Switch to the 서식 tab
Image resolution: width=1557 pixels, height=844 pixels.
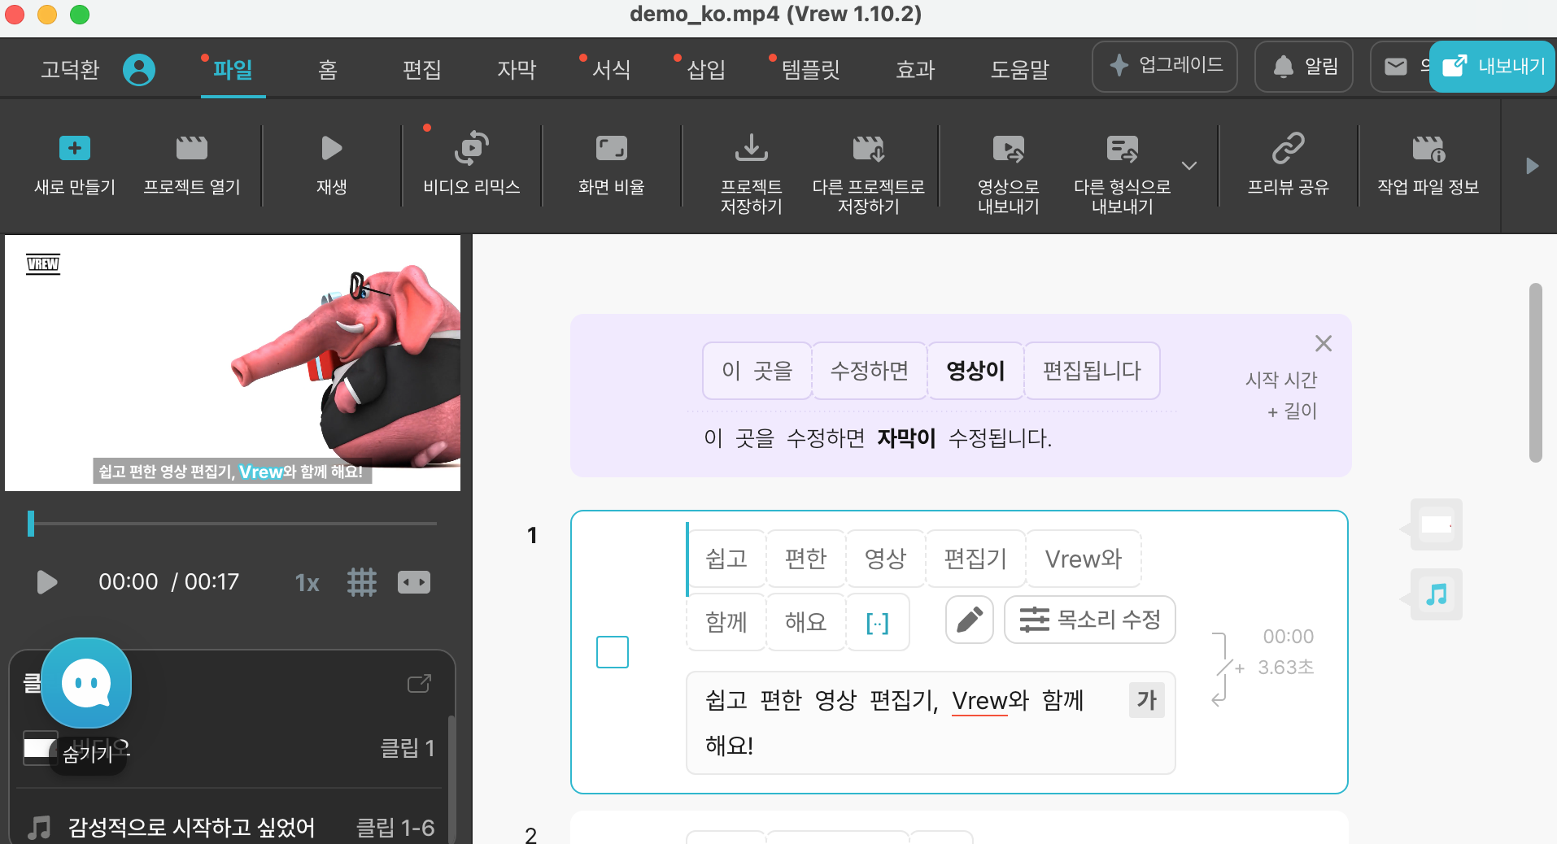(612, 70)
